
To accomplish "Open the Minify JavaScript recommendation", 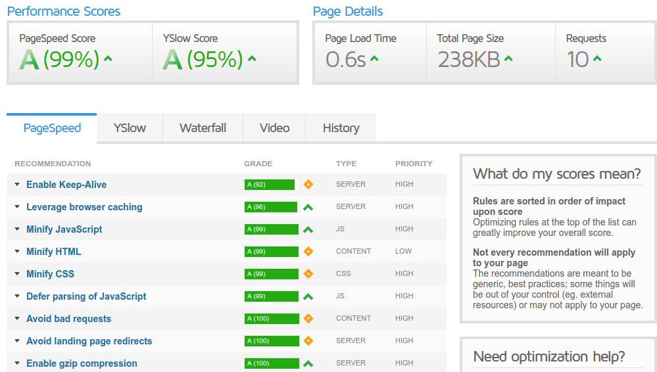I will tap(64, 229).
